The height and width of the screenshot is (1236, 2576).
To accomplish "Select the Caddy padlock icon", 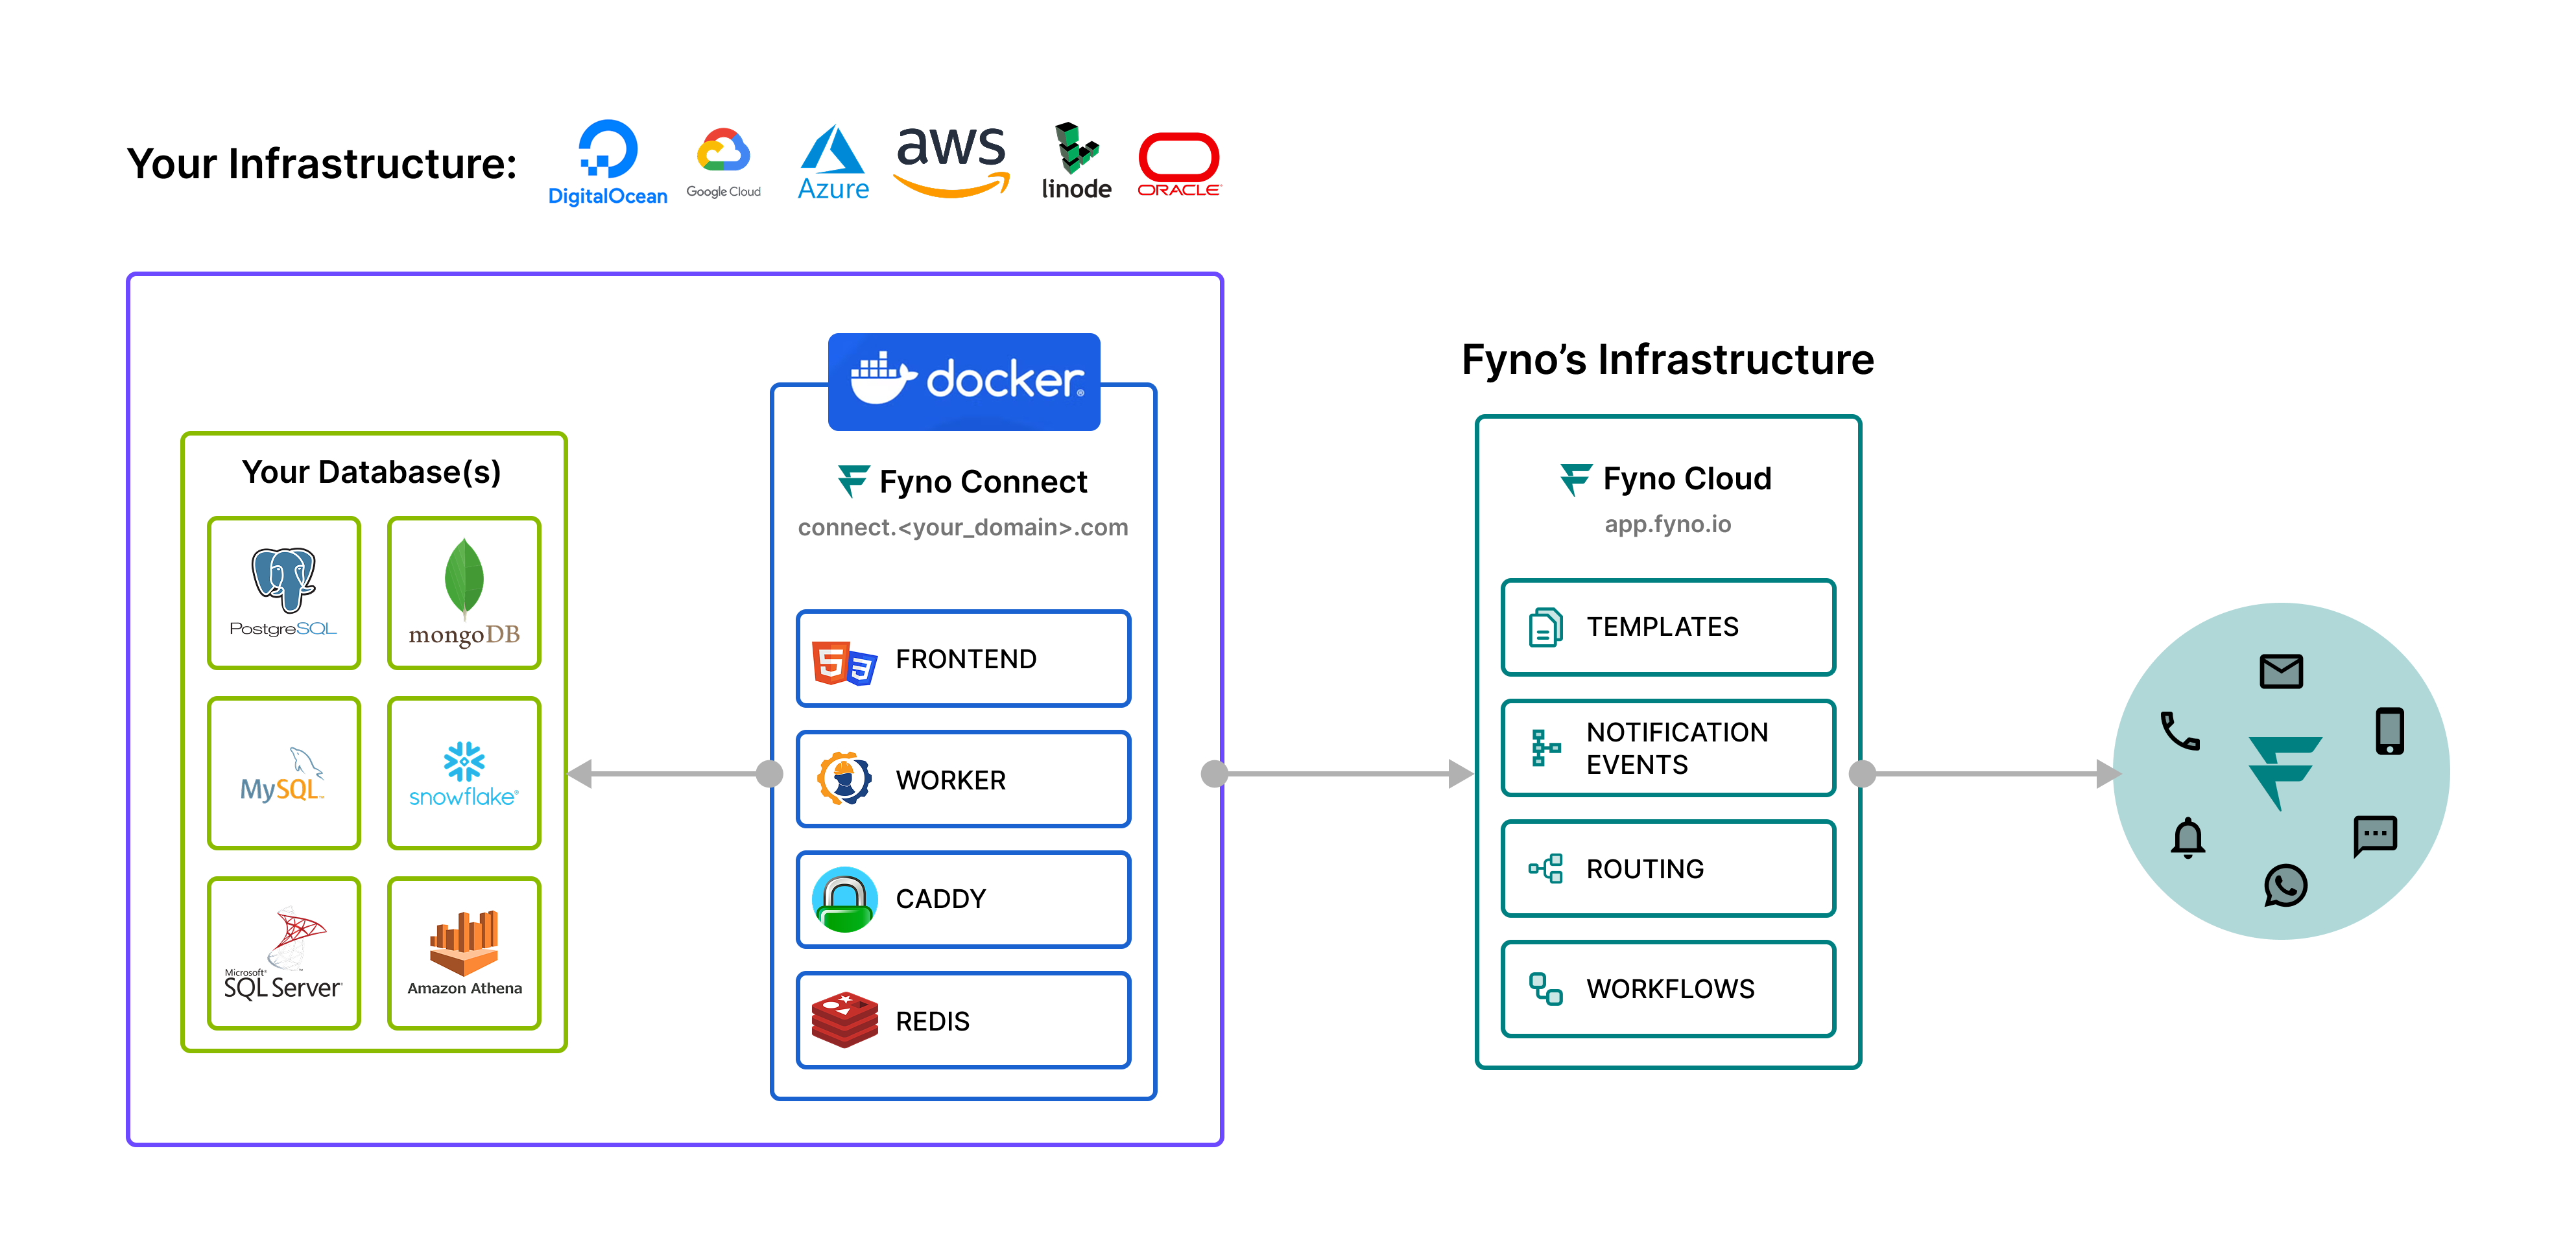I will (846, 898).
